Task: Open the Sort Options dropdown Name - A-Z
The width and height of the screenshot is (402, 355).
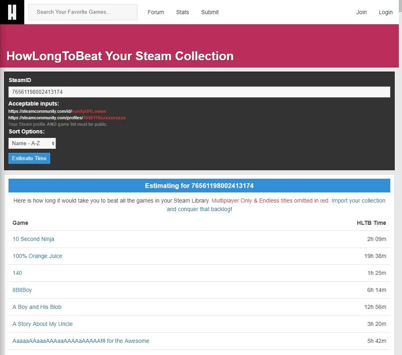Action: pyautogui.click(x=32, y=143)
